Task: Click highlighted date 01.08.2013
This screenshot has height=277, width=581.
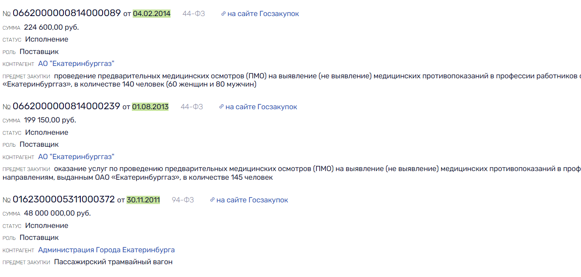Action: 150,107
